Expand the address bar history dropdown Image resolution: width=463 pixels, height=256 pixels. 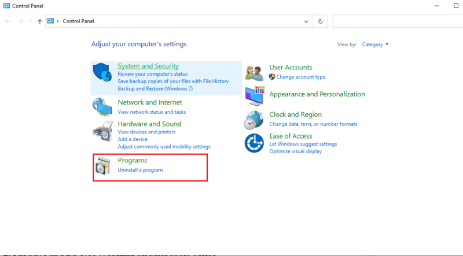click(x=306, y=21)
